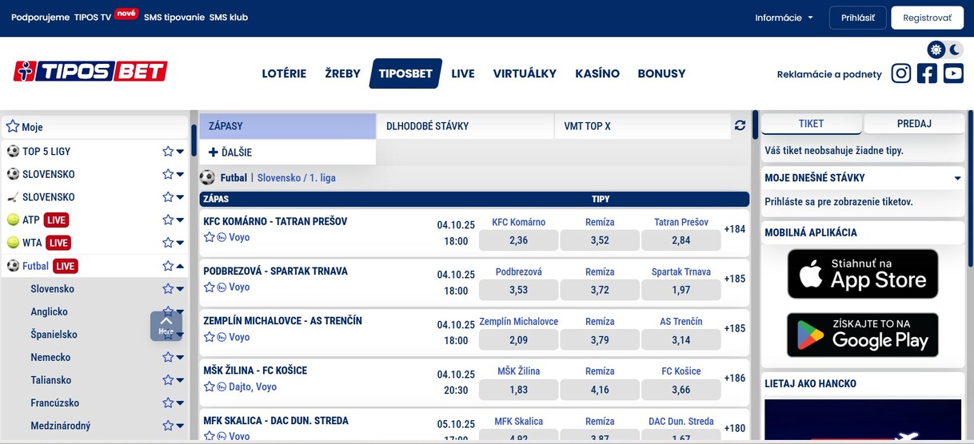Click the football icon next to TOP 5 LIGY

[13, 151]
